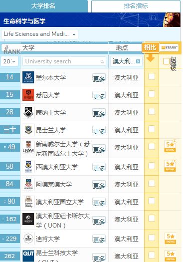183x262 pixels.
Task: Click the Monash University crest logo
Action: [28, 112]
